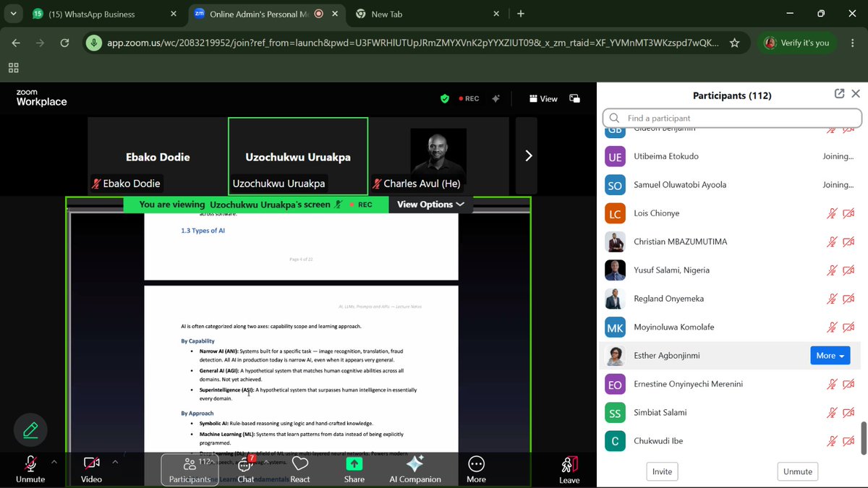Click Unmute button in Participants panel

(x=798, y=471)
